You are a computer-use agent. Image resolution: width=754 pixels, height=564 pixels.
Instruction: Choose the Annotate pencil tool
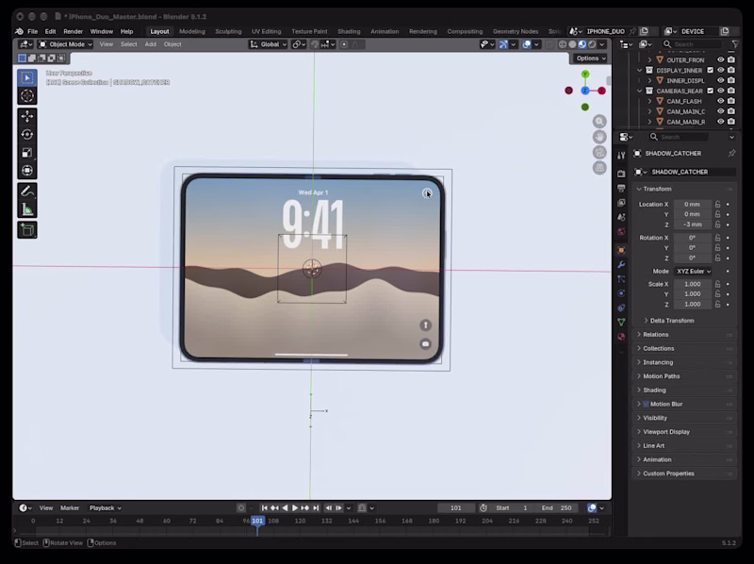(x=27, y=191)
